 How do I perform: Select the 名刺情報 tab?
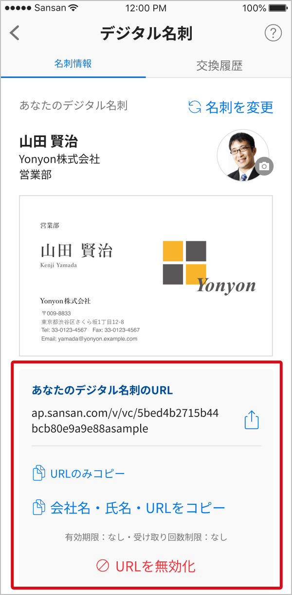click(73, 64)
